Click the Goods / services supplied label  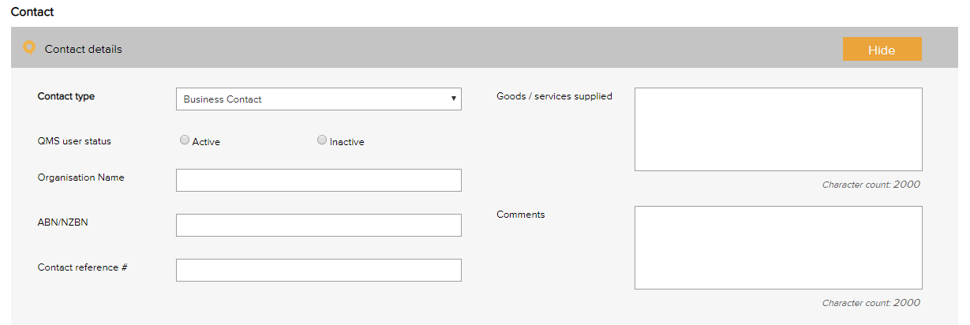pyautogui.click(x=554, y=96)
